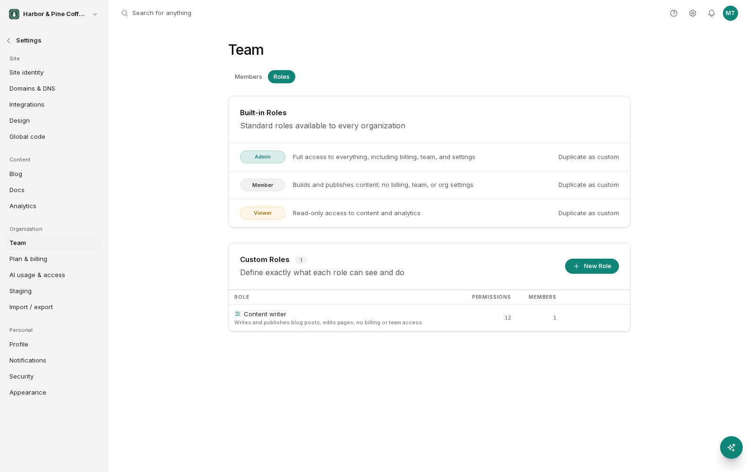Open Plan & billing settings
The width and height of the screenshot is (756, 472).
(53, 259)
